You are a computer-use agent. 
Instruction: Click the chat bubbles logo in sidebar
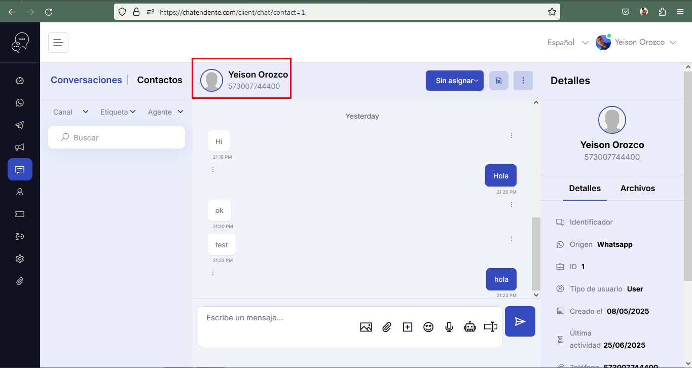coord(20,43)
